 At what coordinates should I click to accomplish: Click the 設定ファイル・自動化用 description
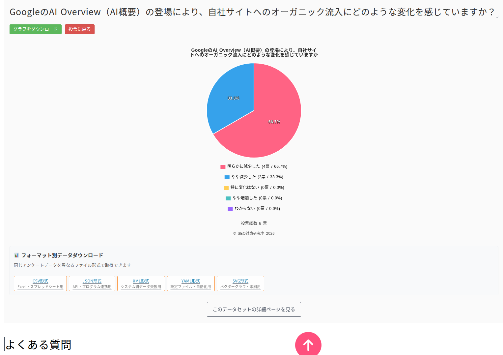[191, 287]
